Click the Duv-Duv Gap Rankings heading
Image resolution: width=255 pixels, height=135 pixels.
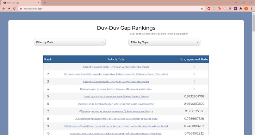[x=126, y=28]
